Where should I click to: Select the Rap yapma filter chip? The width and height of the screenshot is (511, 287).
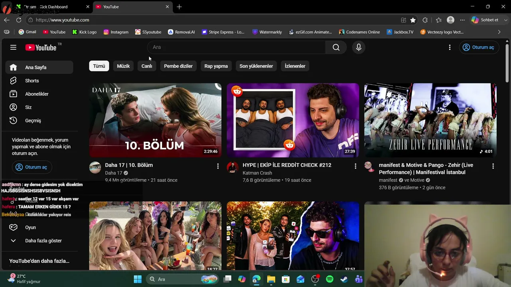click(216, 66)
